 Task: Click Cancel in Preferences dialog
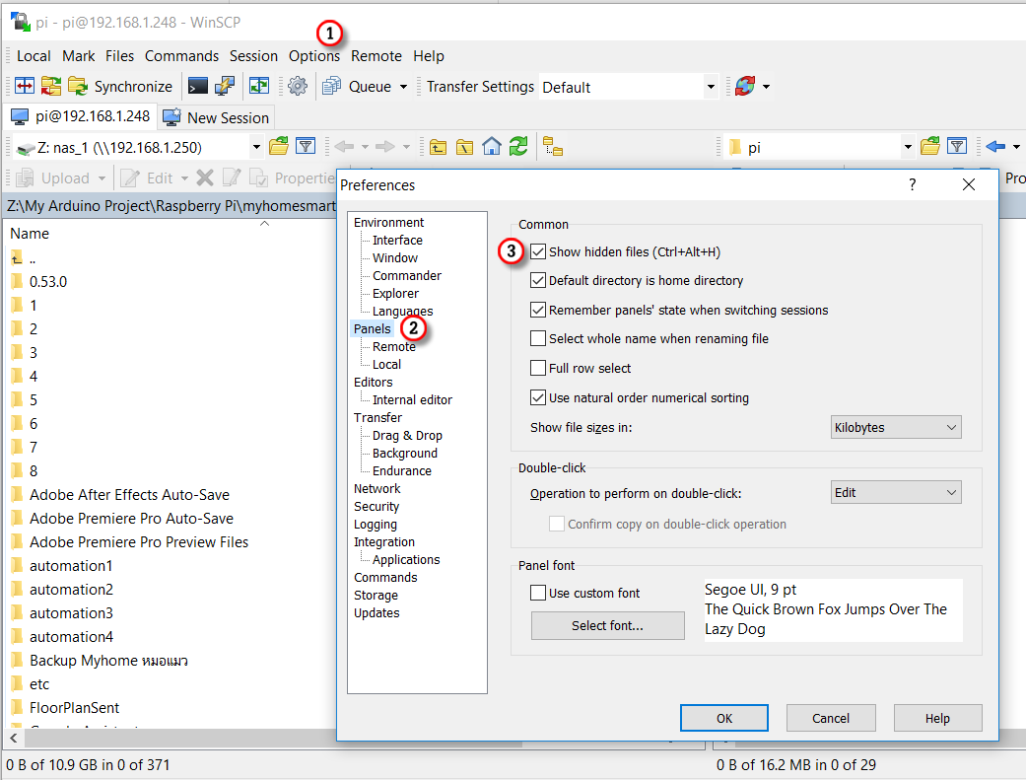(x=831, y=719)
